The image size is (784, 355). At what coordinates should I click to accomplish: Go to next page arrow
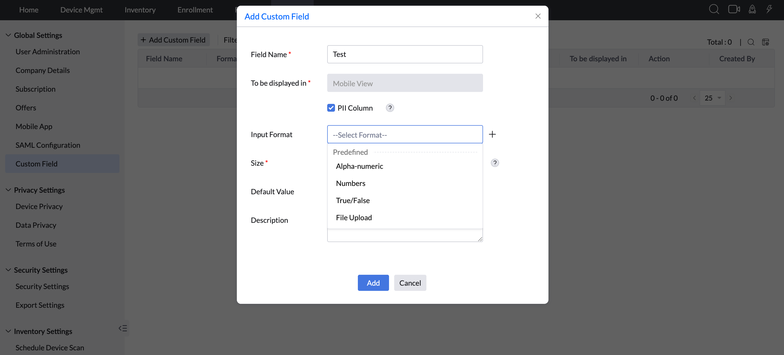point(731,98)
